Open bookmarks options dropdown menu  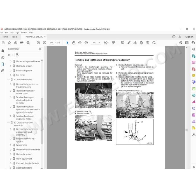(11, 55)
